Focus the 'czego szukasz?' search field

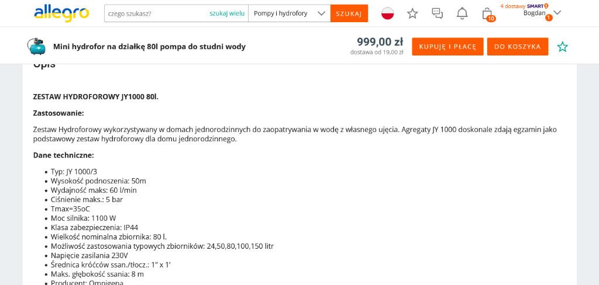click(x=155, y=13)
